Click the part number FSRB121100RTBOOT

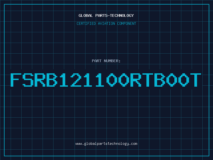click(106, 80)
